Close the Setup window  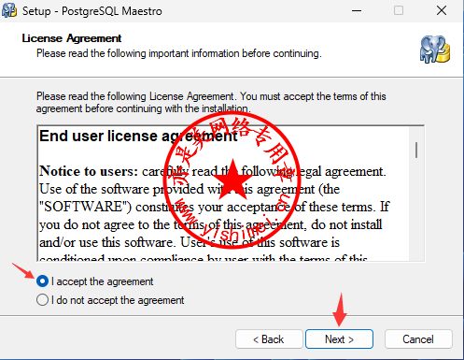(442, 10)
